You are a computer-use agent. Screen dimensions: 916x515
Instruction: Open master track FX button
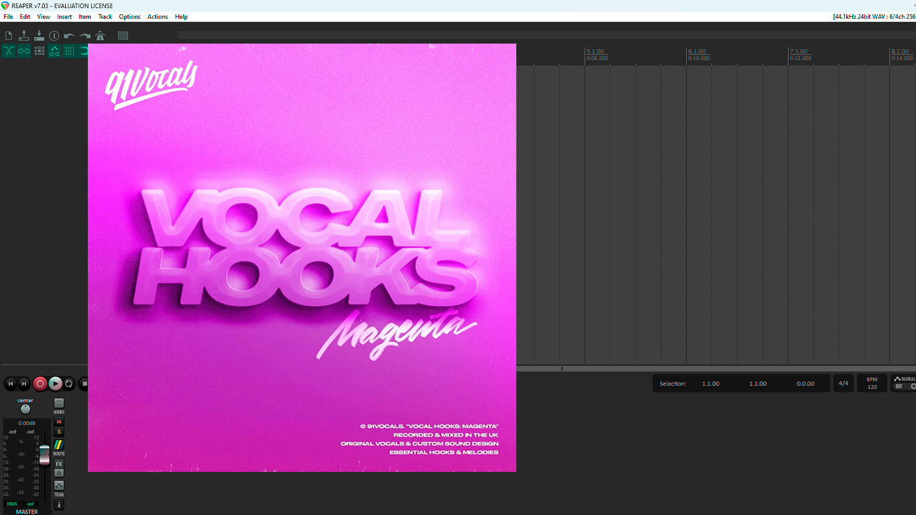point(59,464)
